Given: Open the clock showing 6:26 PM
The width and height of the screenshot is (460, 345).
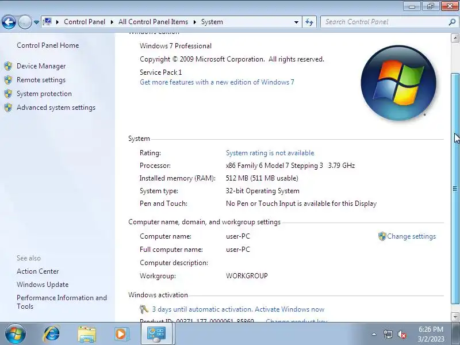Looking at the screenshot, I should [x=431, y=334].
